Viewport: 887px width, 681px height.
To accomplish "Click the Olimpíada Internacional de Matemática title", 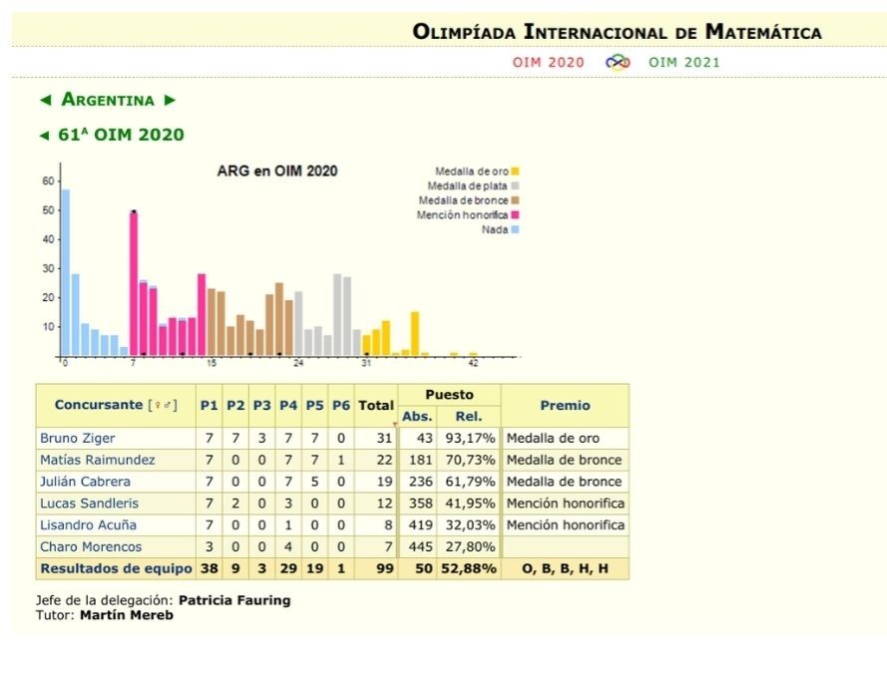I will click(618, 32).
